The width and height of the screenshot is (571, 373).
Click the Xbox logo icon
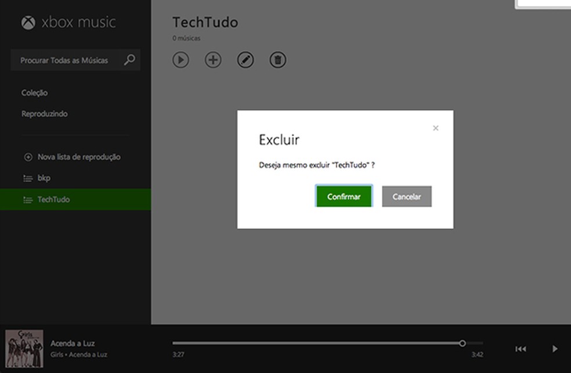pos(28,23)
